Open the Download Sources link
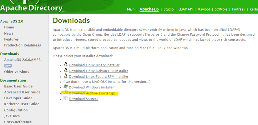The image size is (258, 125). (83, 99)
